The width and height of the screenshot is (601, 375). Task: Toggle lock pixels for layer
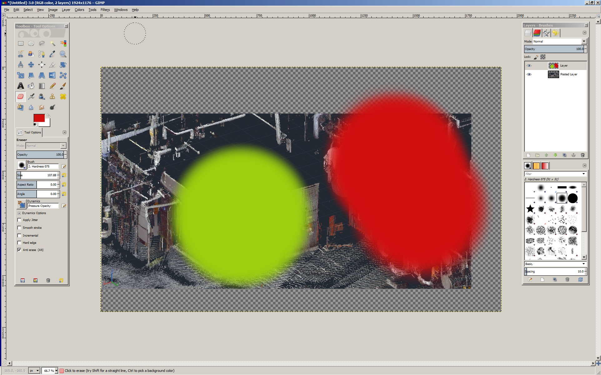coord(536,57)
